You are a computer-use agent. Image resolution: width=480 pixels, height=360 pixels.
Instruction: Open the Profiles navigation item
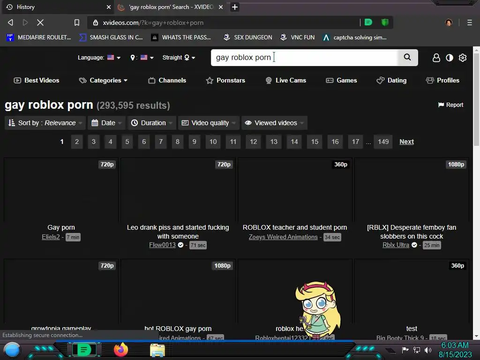click(x=442, y=80)
